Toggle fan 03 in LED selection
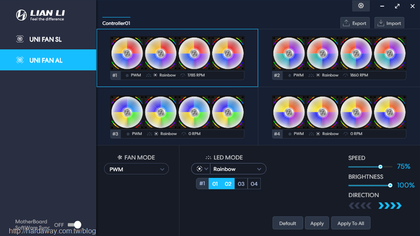This screenshot has height=236, width=420. pyautogui.click(x=241, y=184)
